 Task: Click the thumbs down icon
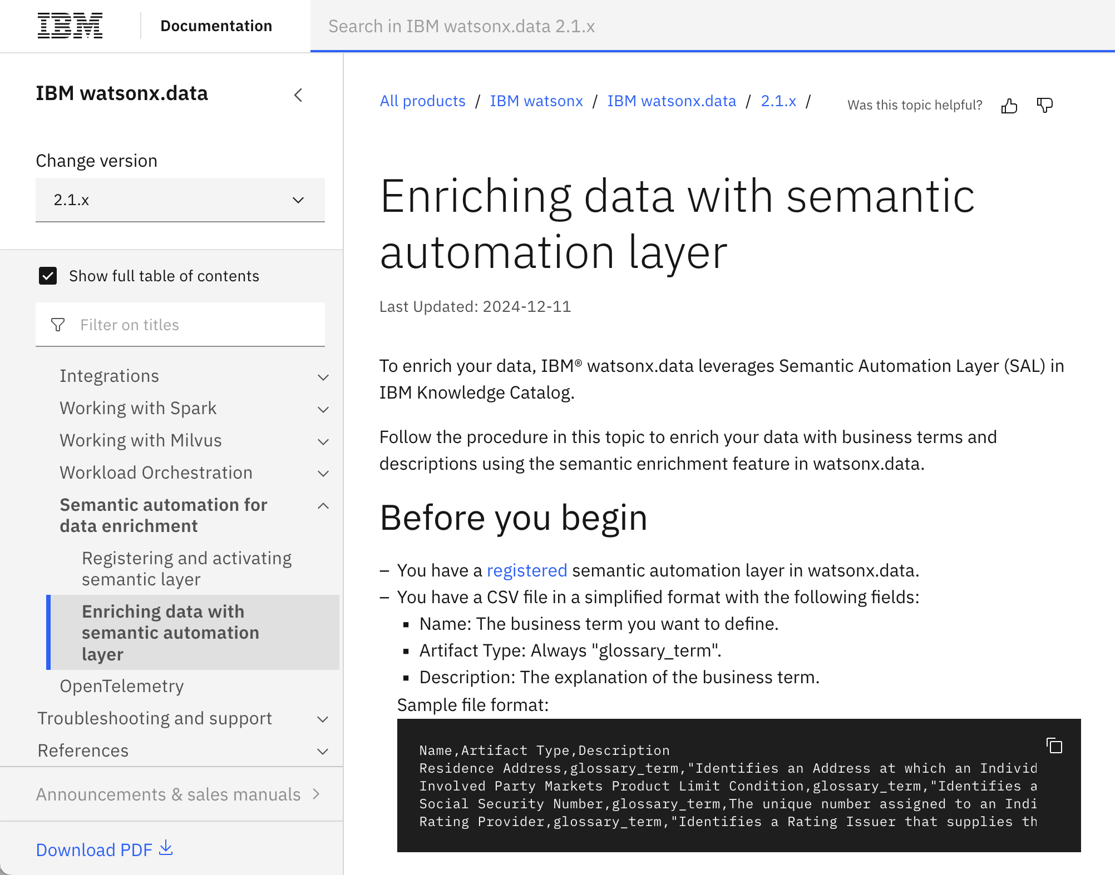(x=1044, y=105)
